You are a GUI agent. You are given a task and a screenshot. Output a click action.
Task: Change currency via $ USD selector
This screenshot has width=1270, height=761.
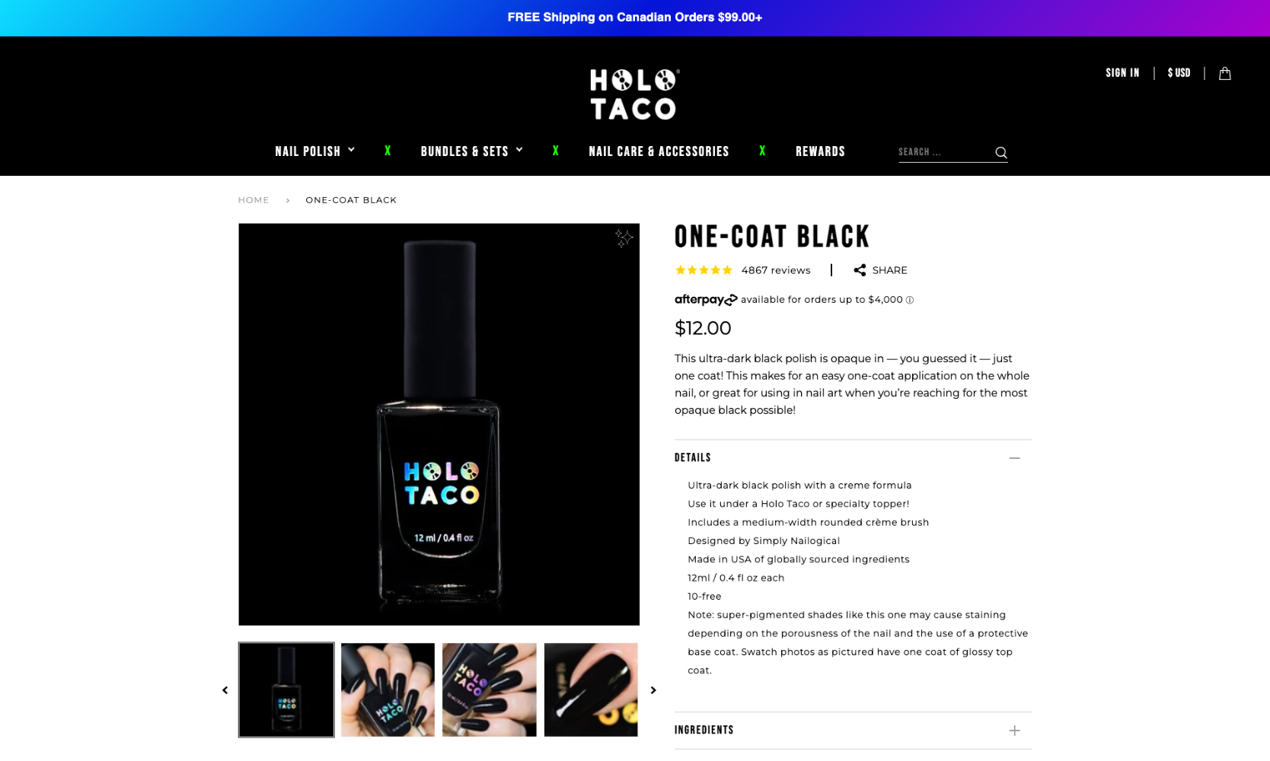(1179, 73)
